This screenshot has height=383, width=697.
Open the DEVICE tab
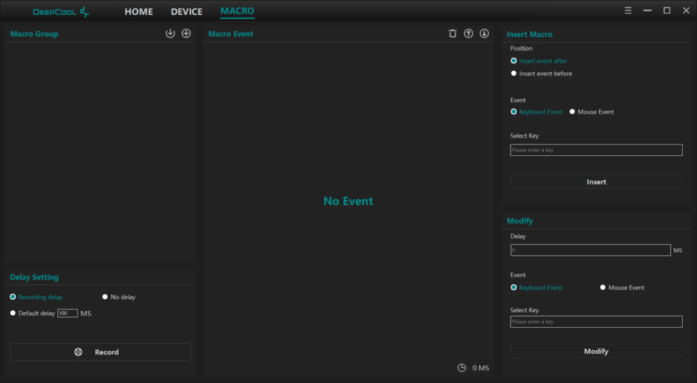click(187, 12)
